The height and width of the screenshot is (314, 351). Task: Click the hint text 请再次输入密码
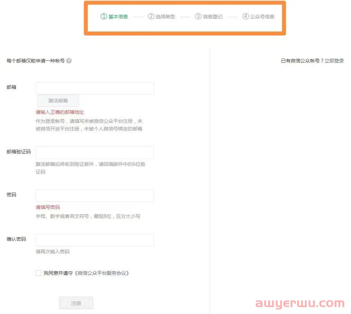(53, 252)
